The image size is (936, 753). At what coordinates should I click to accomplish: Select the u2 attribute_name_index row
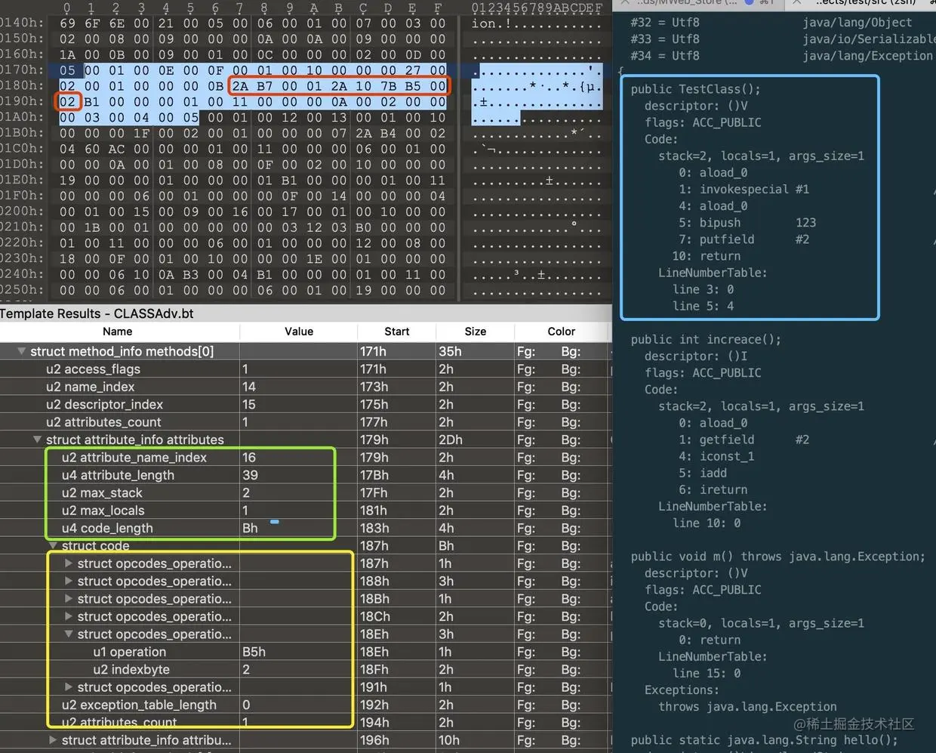click(304, 458)
